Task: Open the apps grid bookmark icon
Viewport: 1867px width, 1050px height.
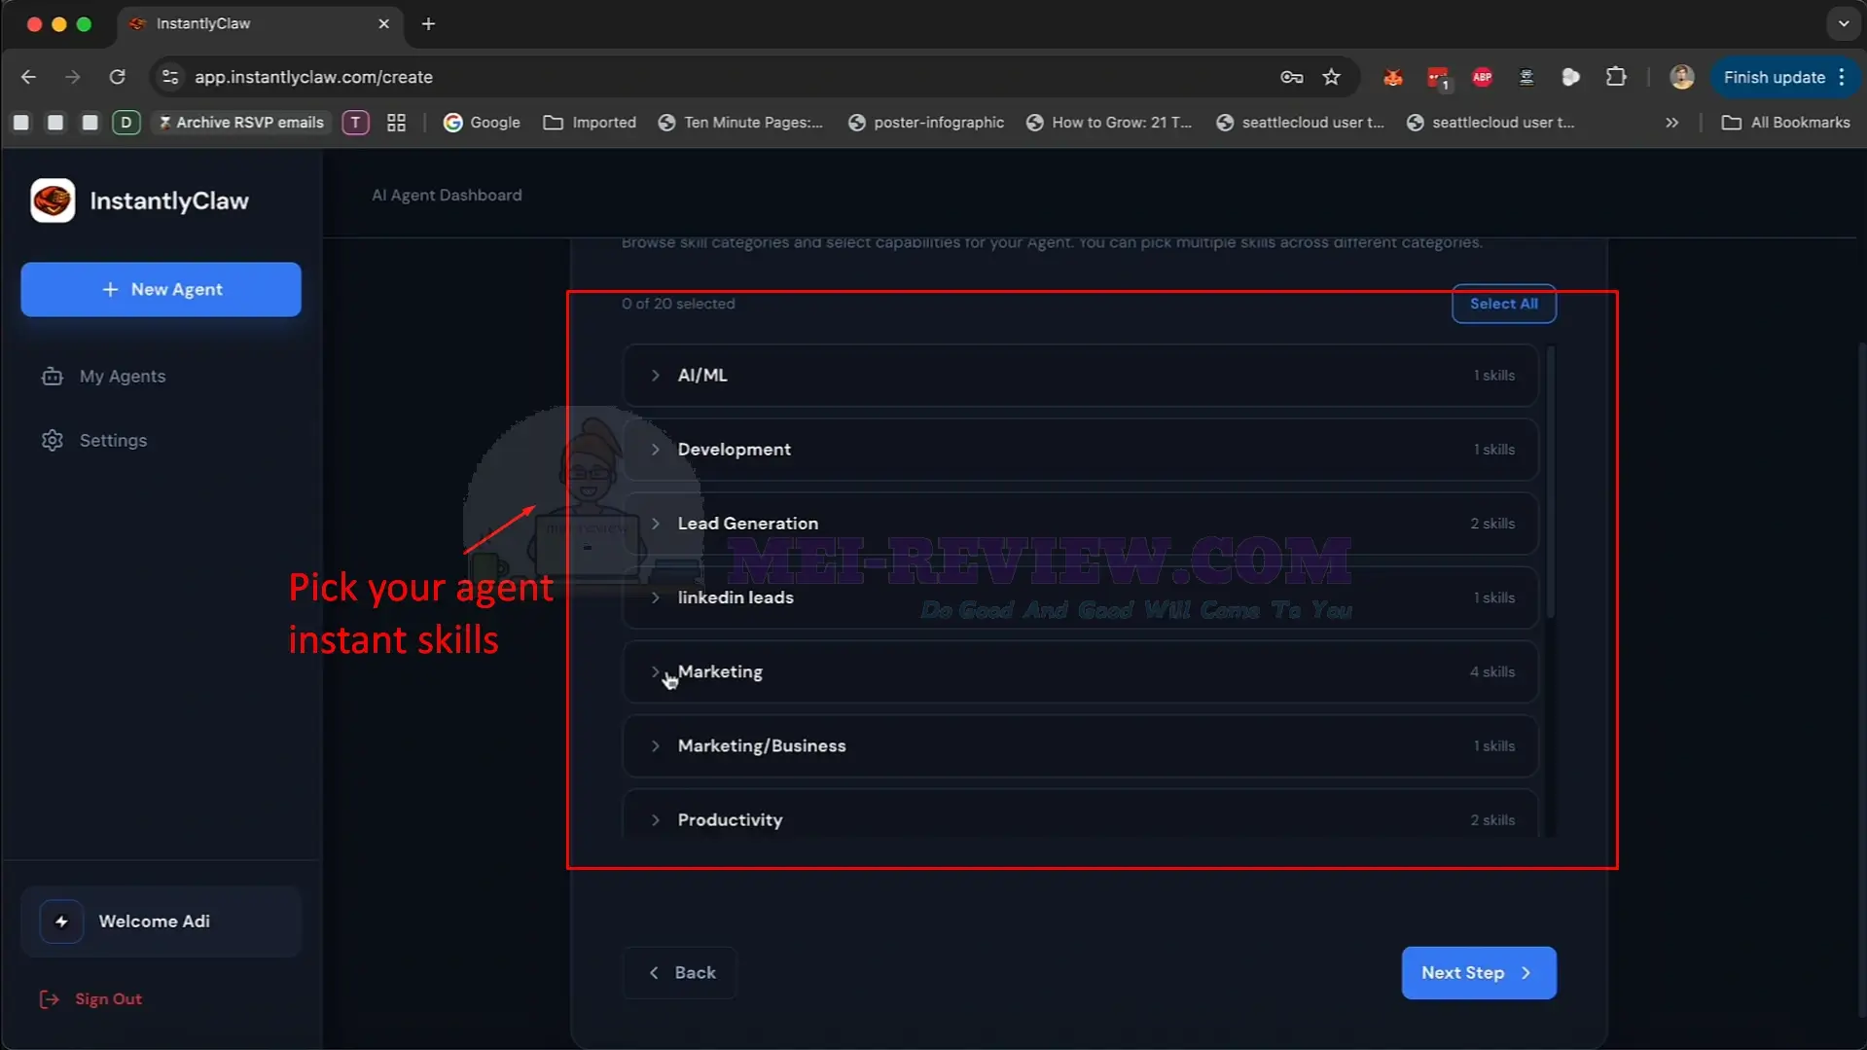Action: (x=396, y=123)
